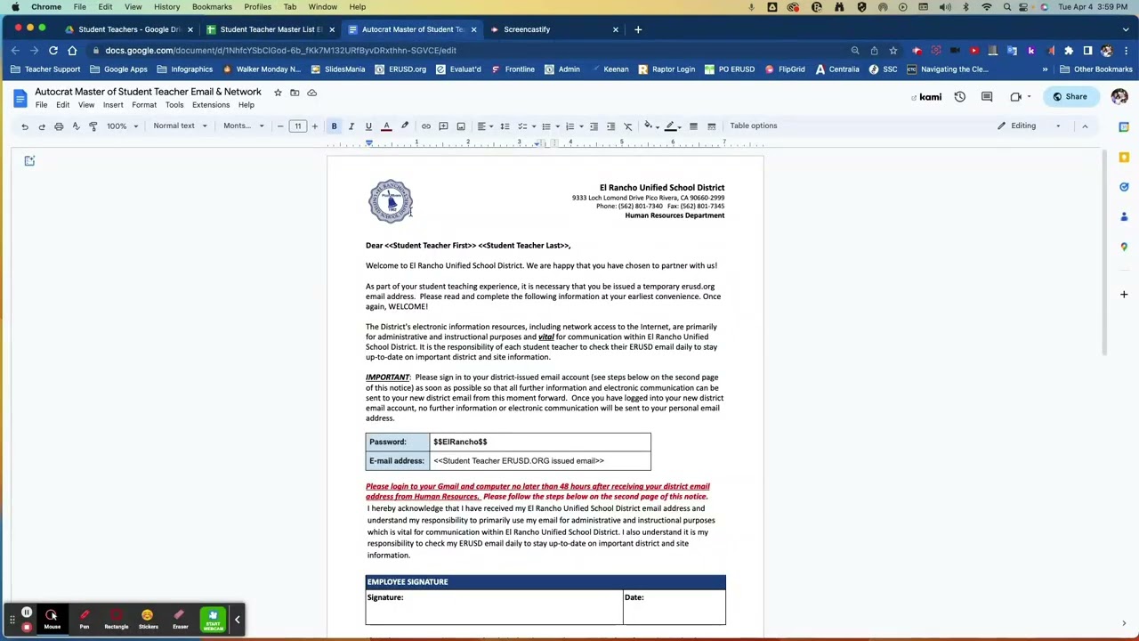1139x641 pixels.
Task: Open version history clock icon
Action: tap(960, 97)
